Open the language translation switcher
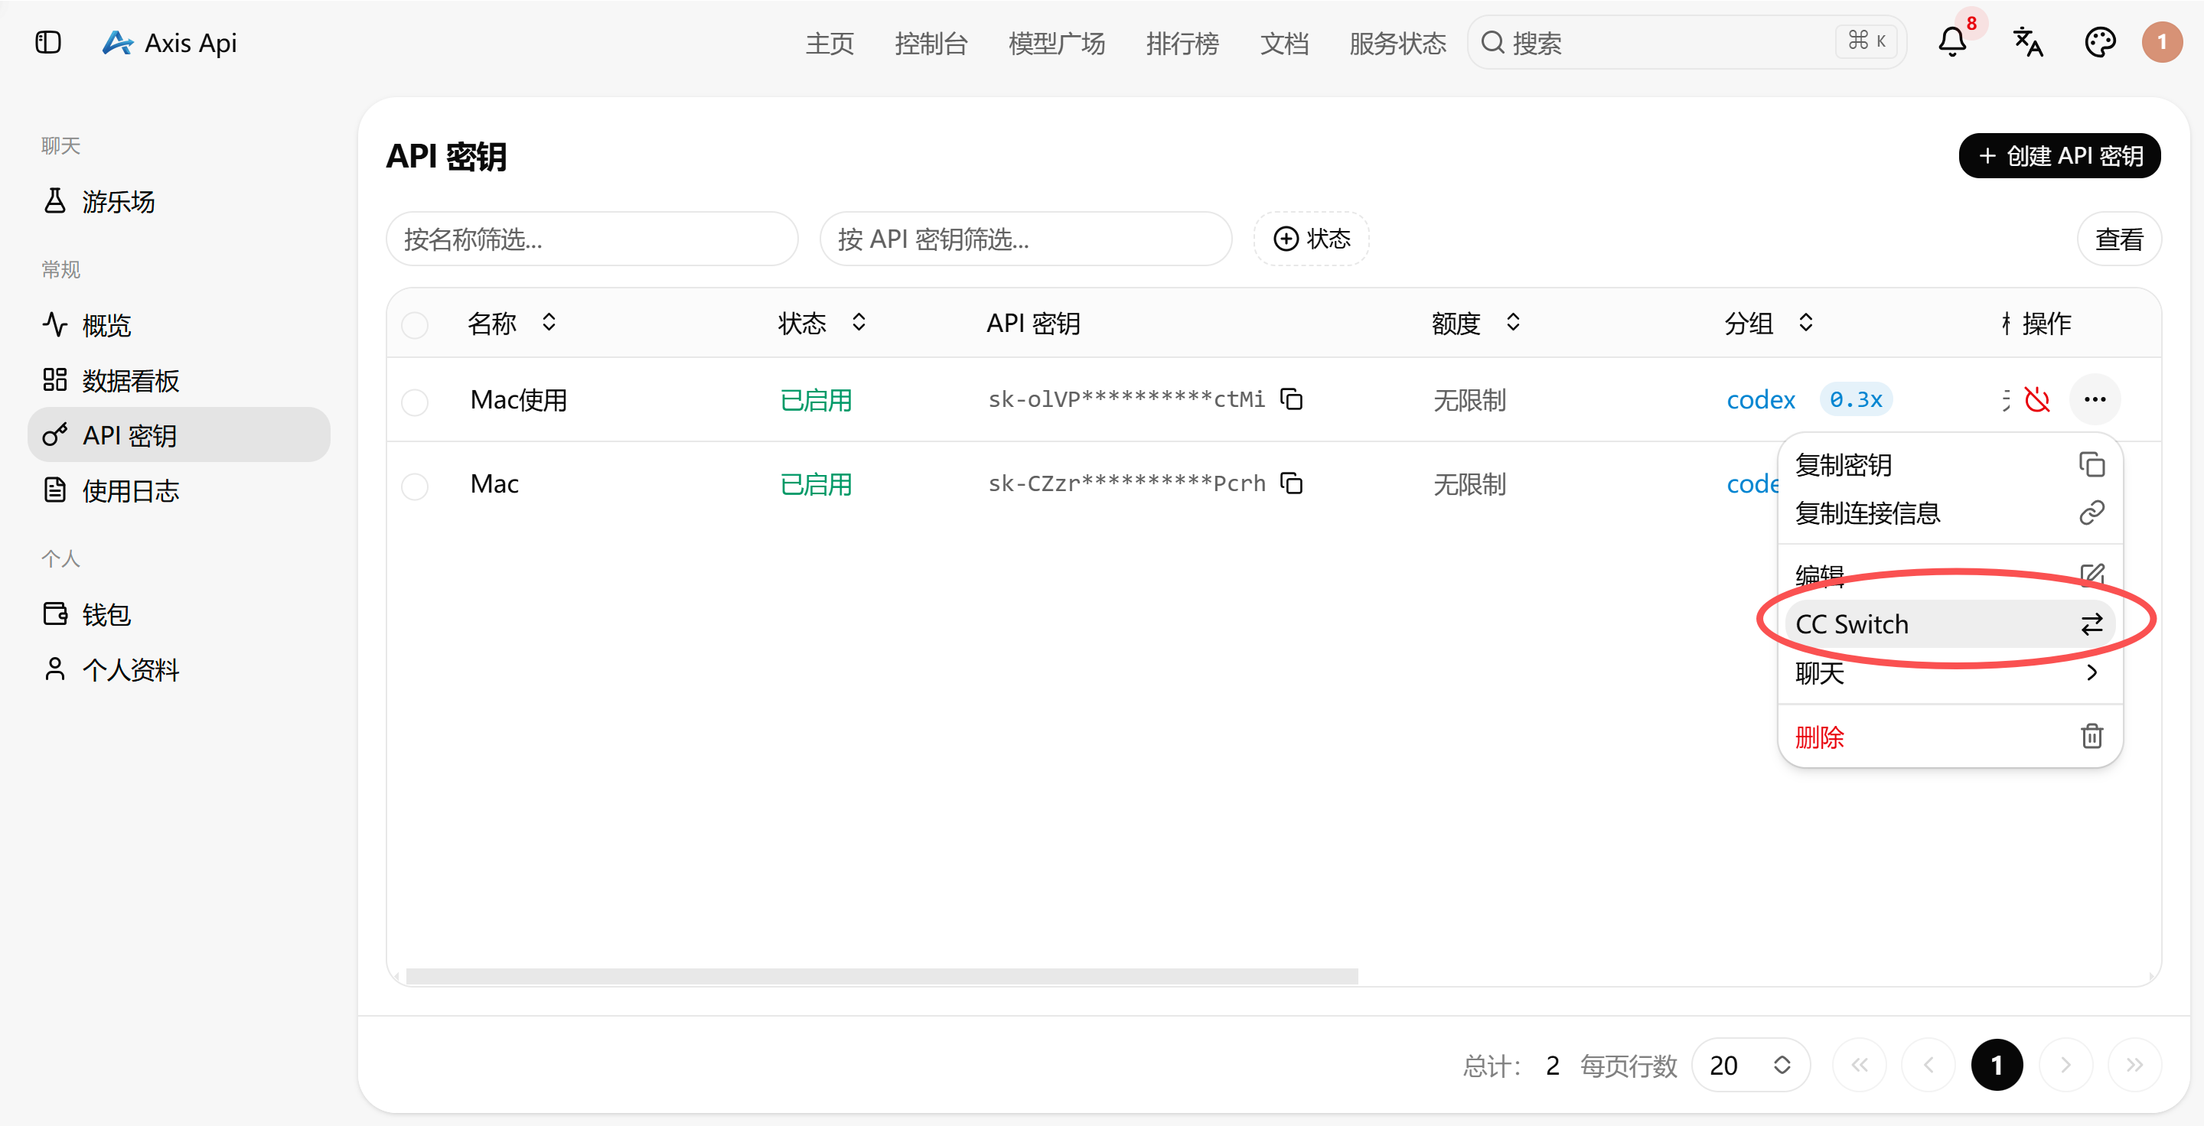The image size is (2204, 1126). [x=2027, y=42]
